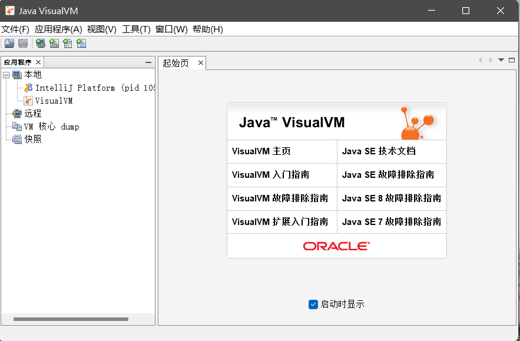520x341 pixels.
Task: Select the 快照 tree node label
Action: (x=33, y=140)
